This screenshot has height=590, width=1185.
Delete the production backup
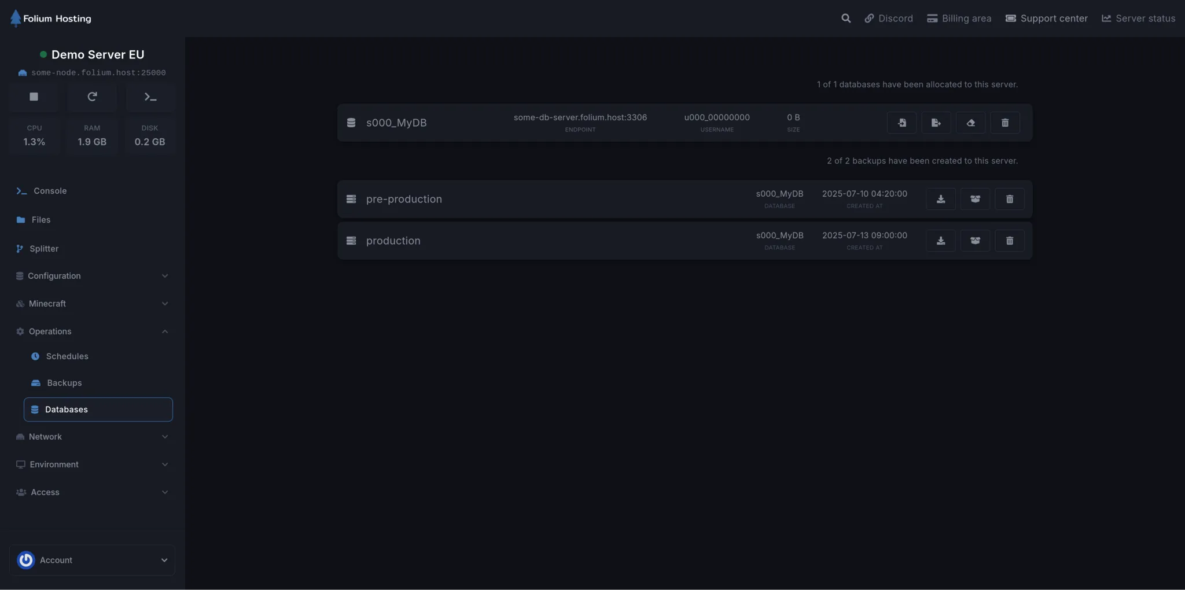[x=1010, y=240]
